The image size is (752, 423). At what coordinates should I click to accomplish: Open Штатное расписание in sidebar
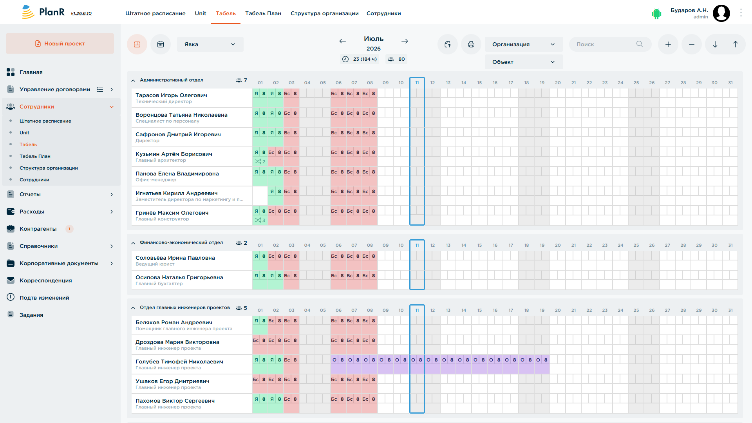click(x=45, y=121)
